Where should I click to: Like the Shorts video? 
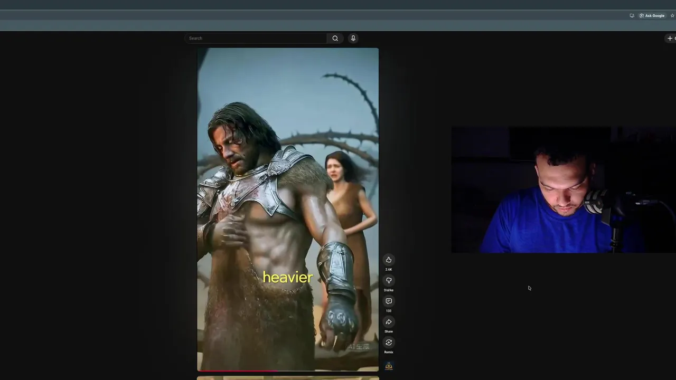389,260
